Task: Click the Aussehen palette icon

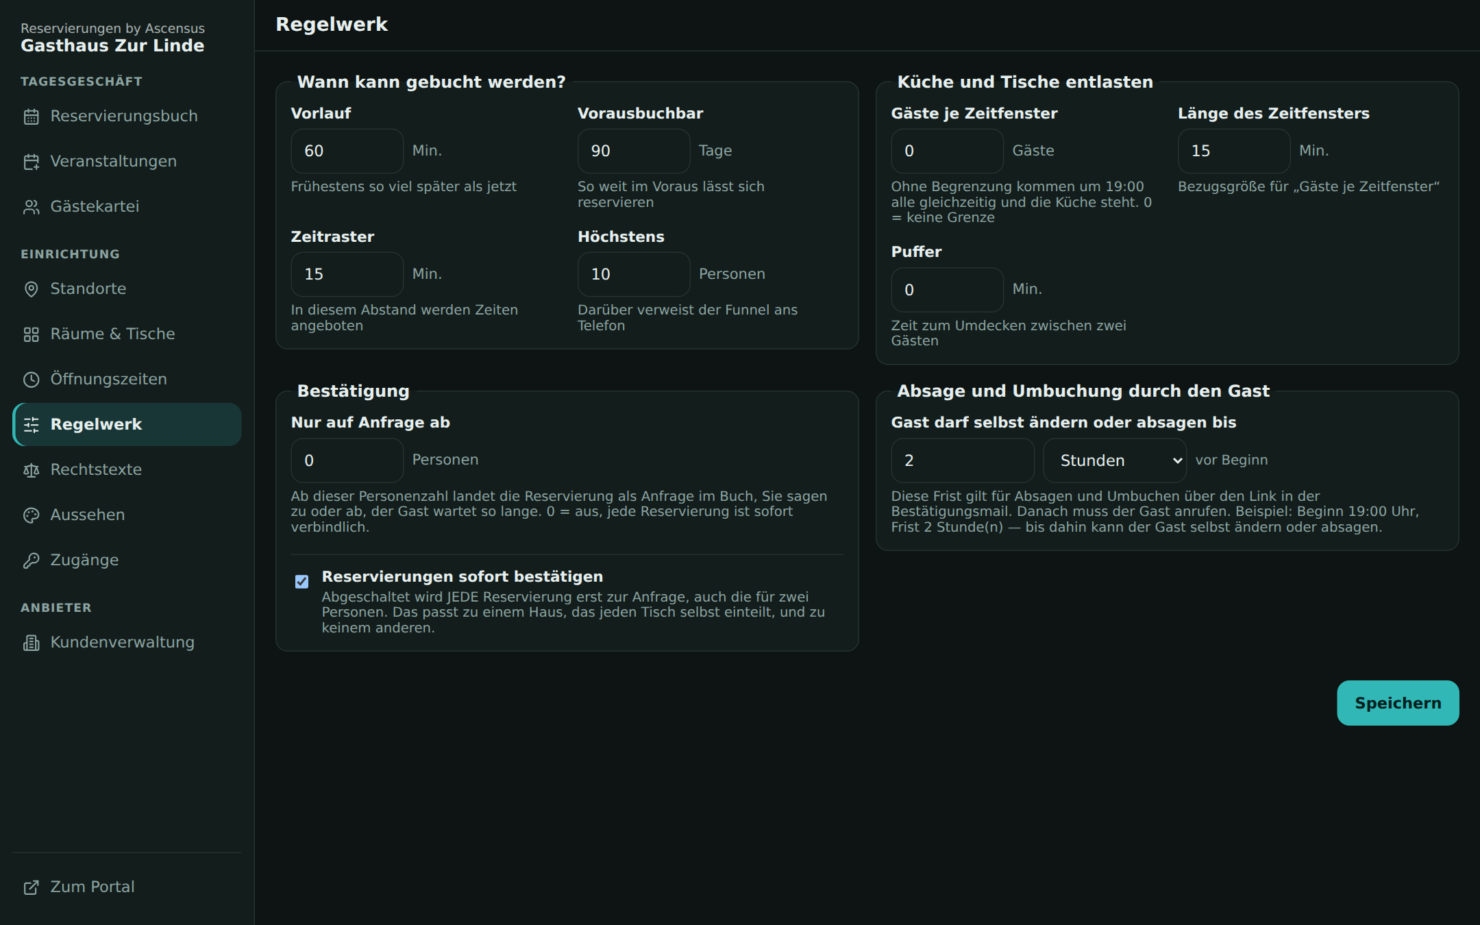Action: pos(32,515)
